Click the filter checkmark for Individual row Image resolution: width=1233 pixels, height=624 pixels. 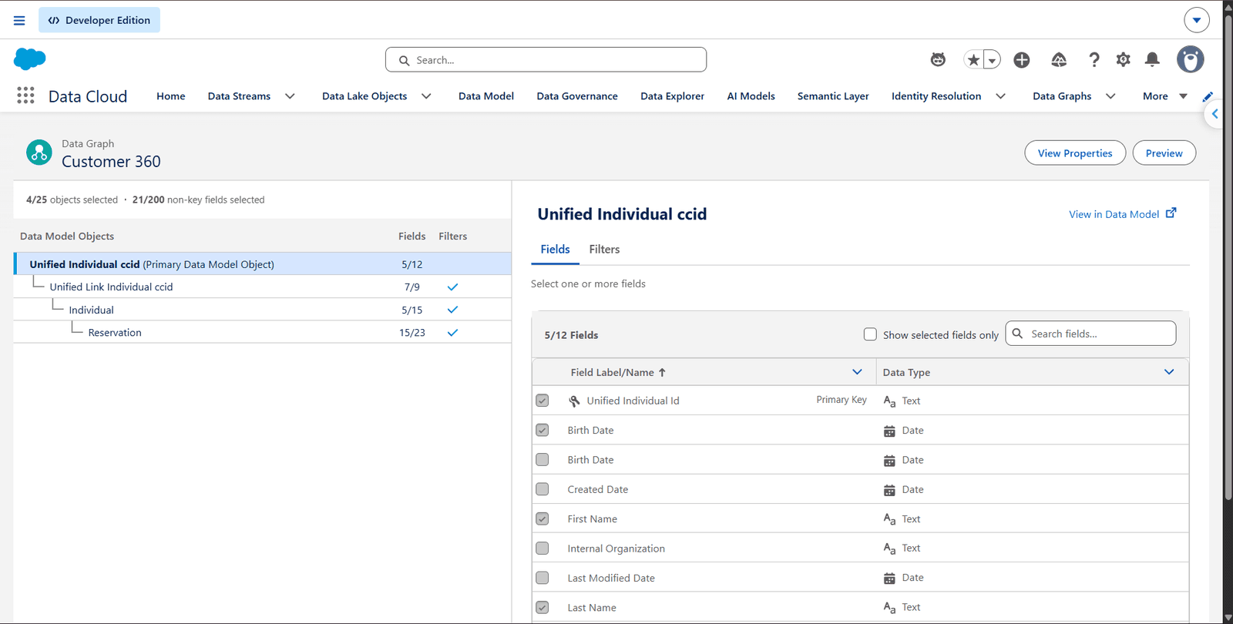point(452,310)
